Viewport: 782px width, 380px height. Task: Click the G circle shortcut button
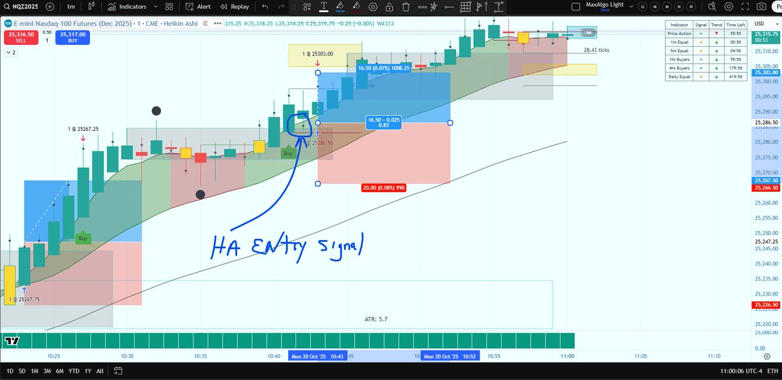[x=643, y=7]
